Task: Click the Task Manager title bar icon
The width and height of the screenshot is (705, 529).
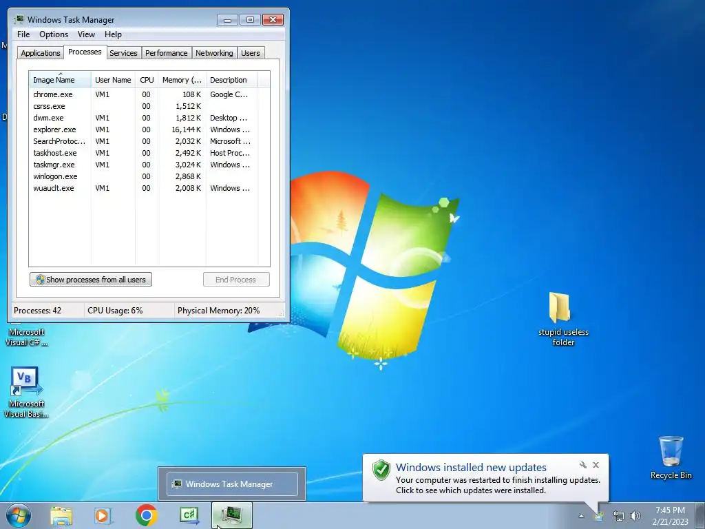Action: point(19,19)
